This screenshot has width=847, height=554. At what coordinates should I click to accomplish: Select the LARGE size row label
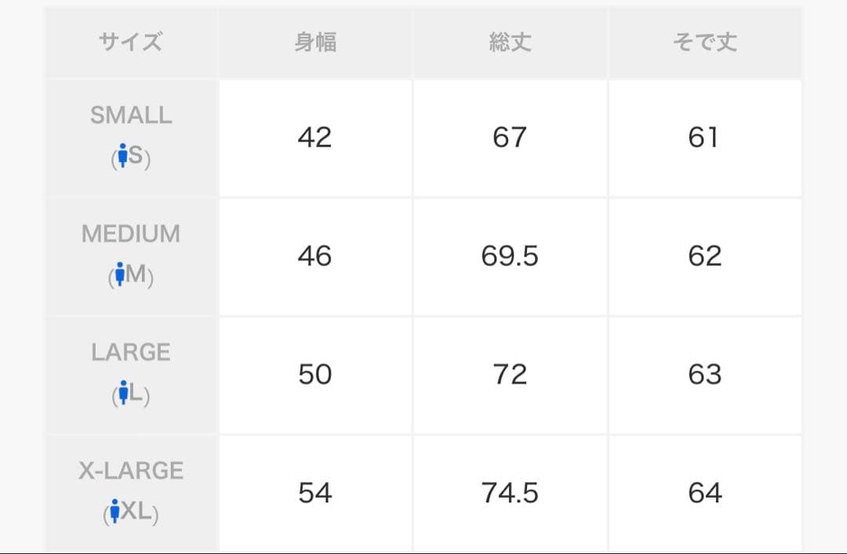pyautogui.click(x=130, y=352)
